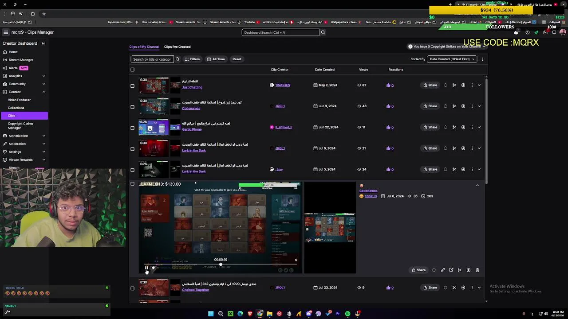Collapse the Creator Dashboard sidebar arrow
The image size is (568, 319).
tap(43, 43)
